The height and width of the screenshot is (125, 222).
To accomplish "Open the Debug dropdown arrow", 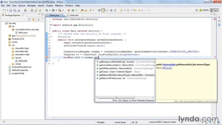I will pos(50,10).
